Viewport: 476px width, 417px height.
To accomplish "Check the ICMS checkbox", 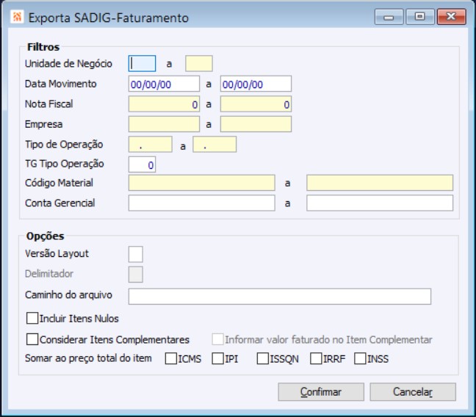I will [x=171, y=358].
